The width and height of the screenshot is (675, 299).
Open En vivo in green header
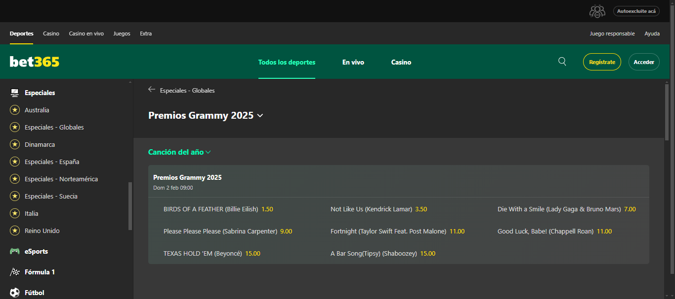tap(353, 62)
